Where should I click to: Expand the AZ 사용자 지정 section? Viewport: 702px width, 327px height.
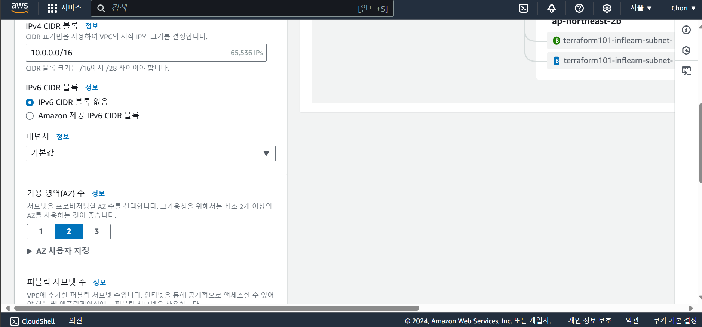[x=58, y=251]
